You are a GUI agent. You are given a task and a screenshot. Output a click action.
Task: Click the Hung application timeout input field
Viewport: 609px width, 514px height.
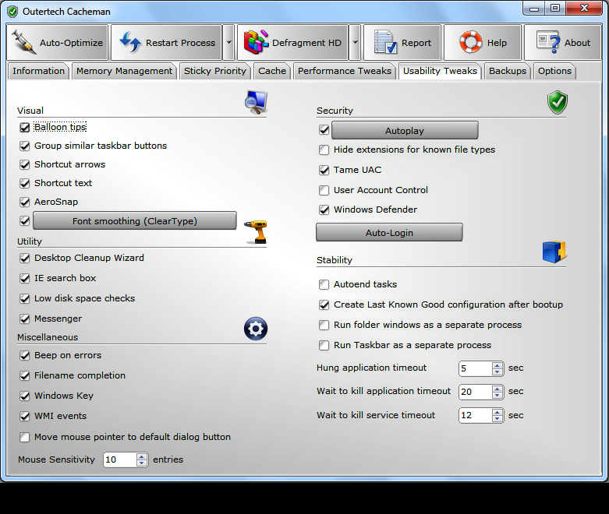tap(476, 368)
